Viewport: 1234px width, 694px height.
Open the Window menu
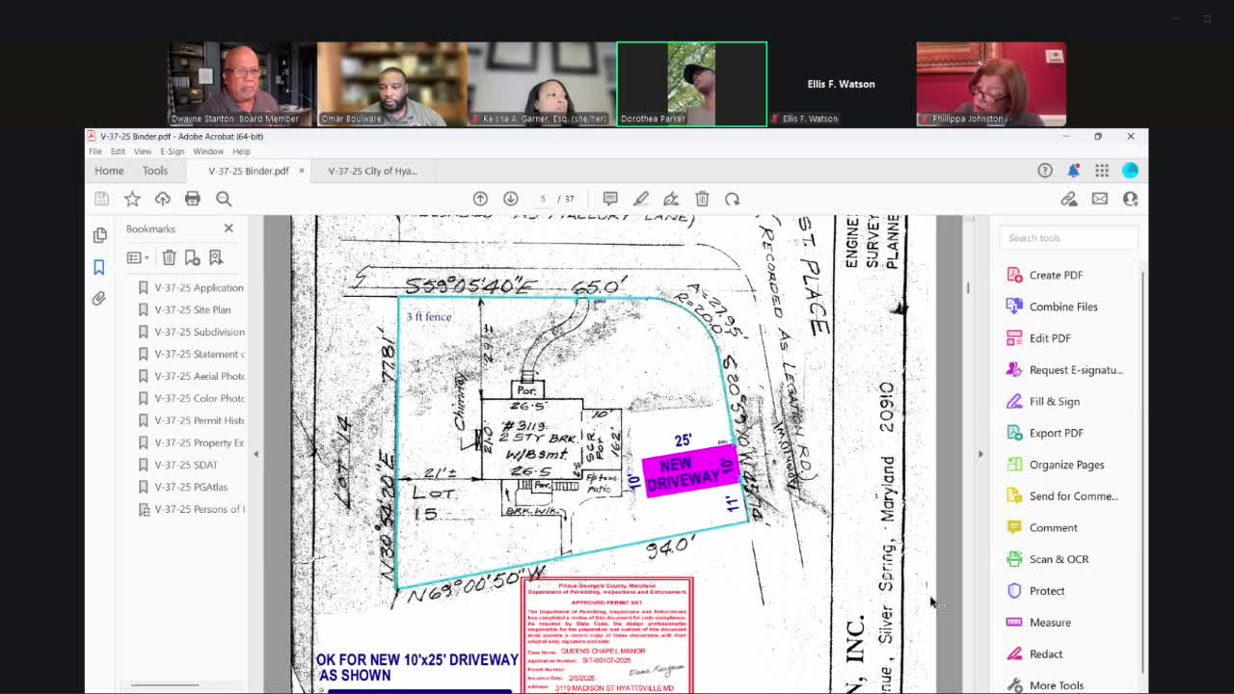[x=207, y=151]
